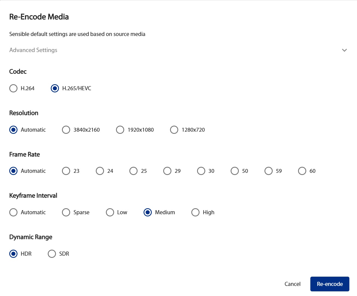Screen dimensions: 357x296
Task: Select the H.264 codec option
Action: 13,88
